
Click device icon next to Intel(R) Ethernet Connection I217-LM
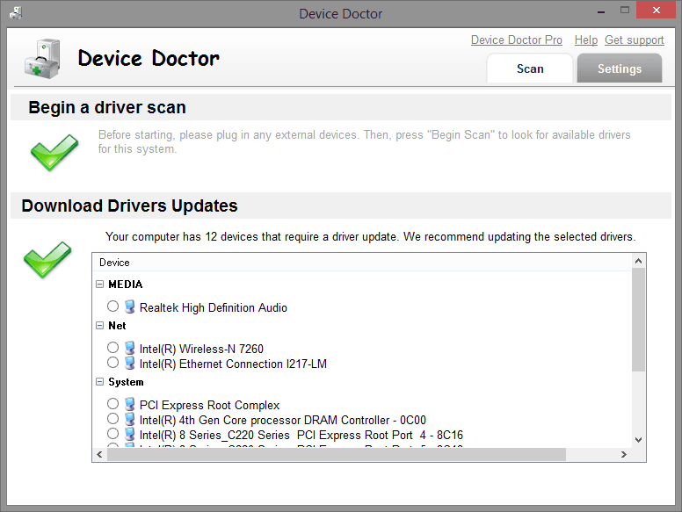[x=129, y=363]
